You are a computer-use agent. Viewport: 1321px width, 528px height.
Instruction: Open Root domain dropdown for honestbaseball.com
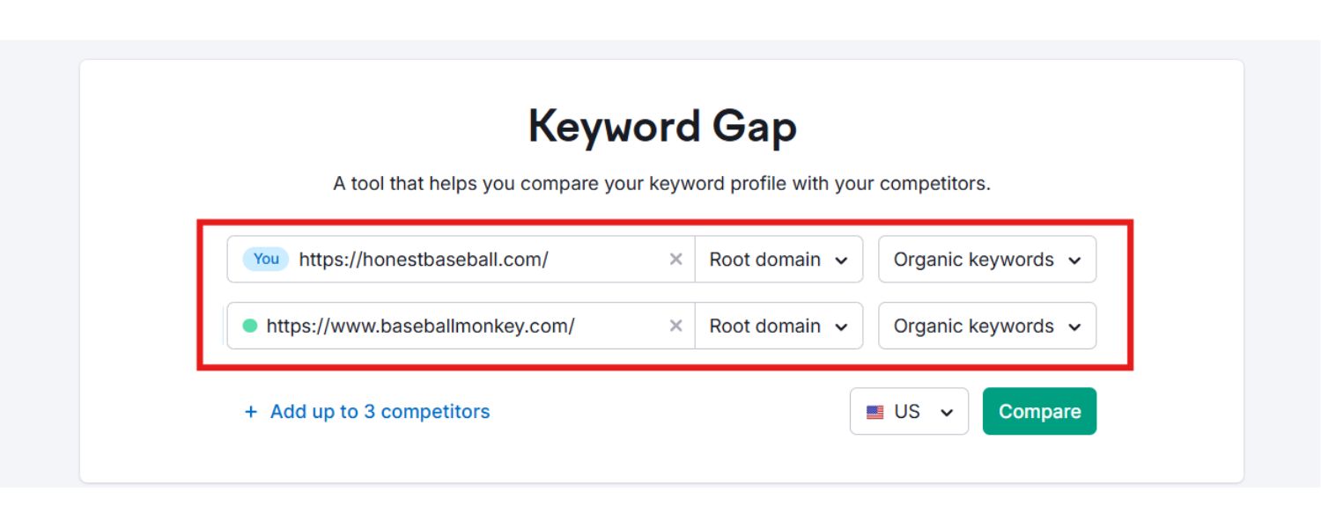click(779, 260)
